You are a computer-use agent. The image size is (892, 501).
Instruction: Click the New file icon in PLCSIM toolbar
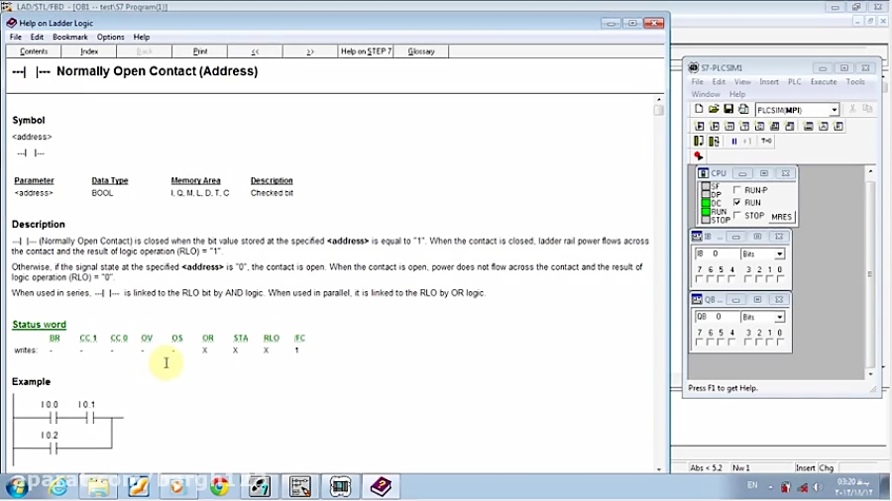699,109
